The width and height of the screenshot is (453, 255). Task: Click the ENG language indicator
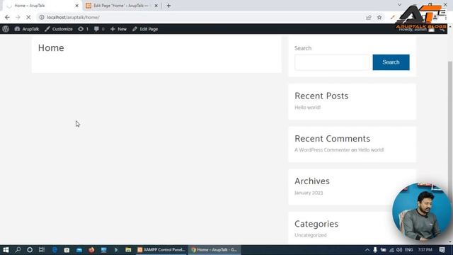point(409,250)
